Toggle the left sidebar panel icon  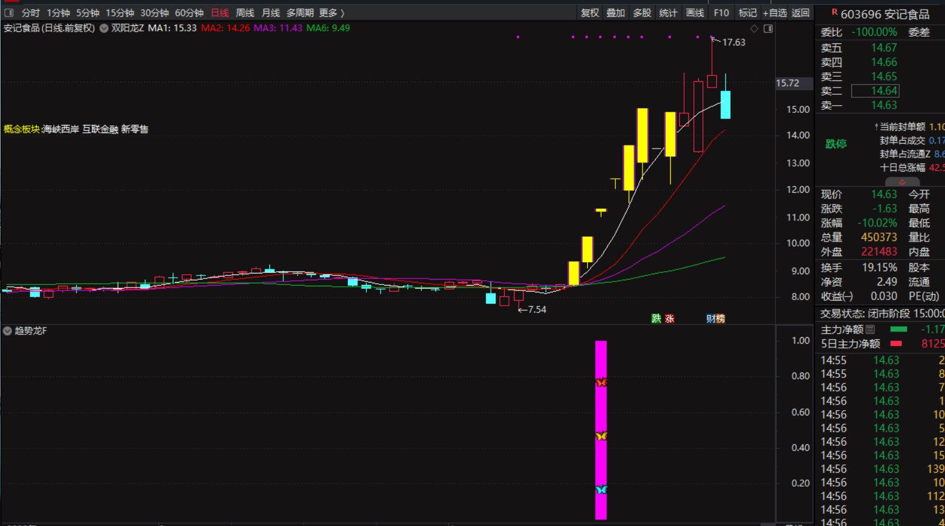[x=8, y=13]
